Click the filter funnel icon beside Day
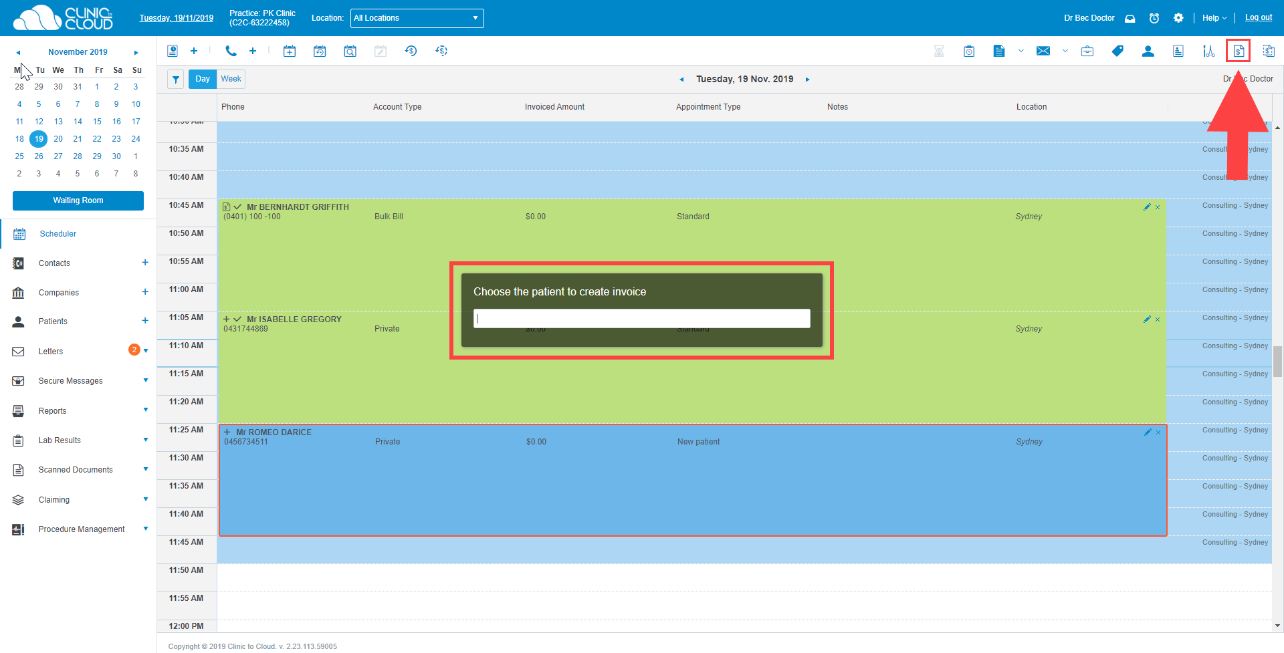 pyautogui.click(x=175, y=80)
